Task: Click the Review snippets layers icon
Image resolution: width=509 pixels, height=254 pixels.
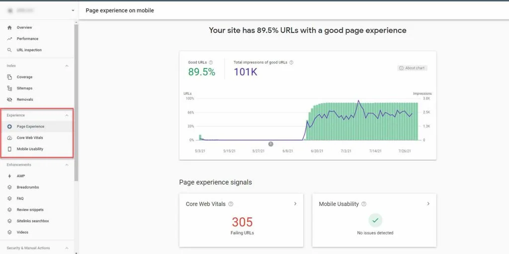Action: click(9, 210)
